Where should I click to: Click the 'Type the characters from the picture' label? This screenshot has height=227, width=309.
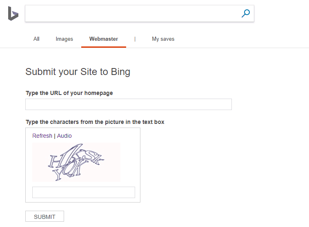coord(95,122)
